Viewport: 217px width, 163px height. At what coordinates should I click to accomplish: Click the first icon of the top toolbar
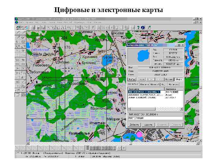pos(18,27)
